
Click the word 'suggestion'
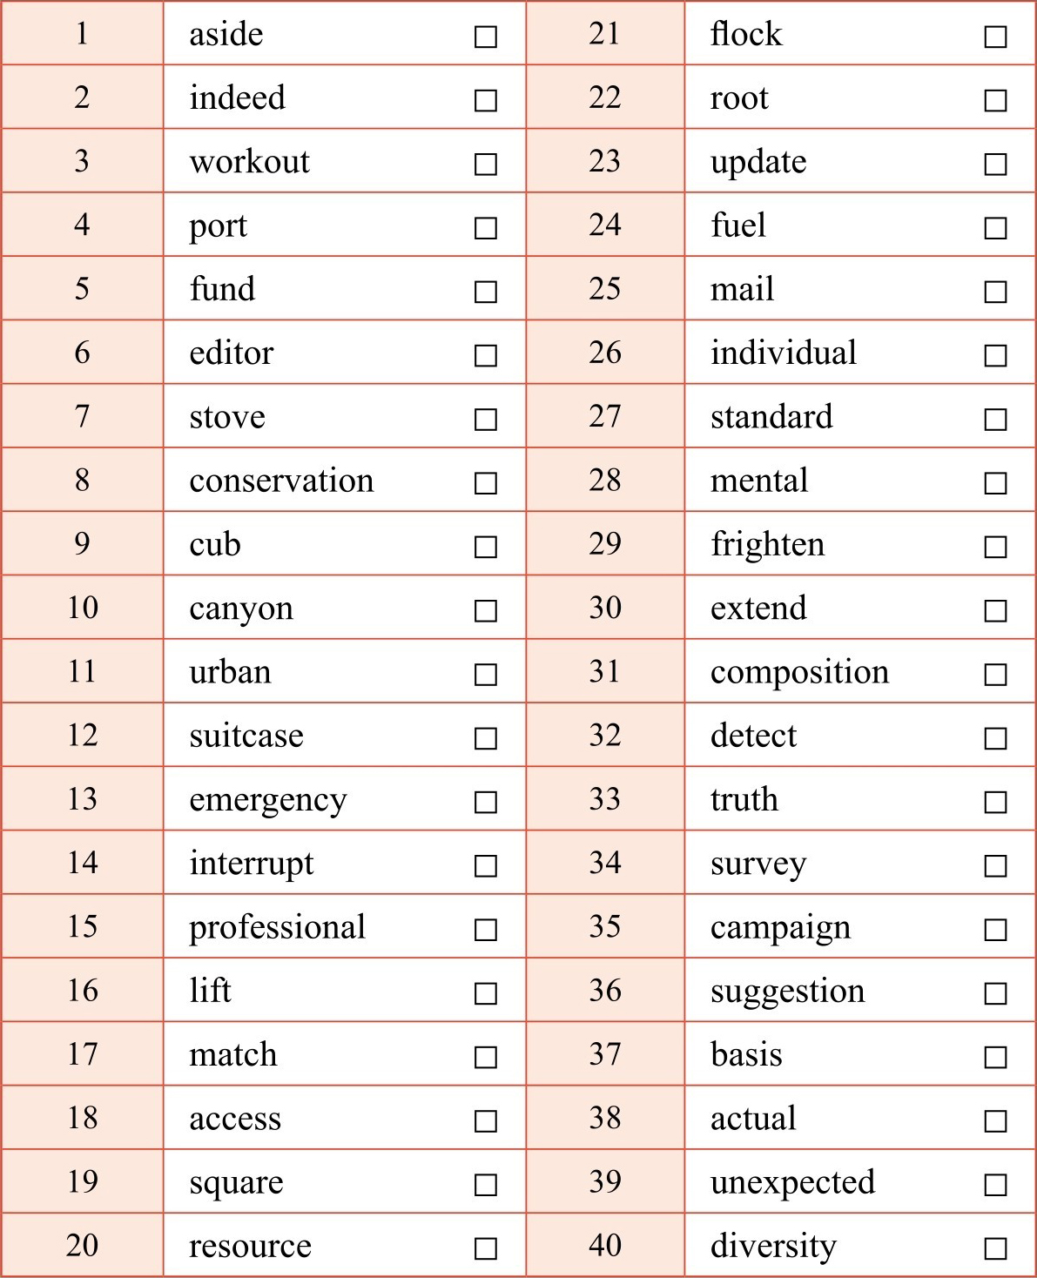[787, 991]
